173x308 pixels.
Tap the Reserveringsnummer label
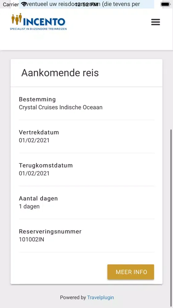point(50,232)
